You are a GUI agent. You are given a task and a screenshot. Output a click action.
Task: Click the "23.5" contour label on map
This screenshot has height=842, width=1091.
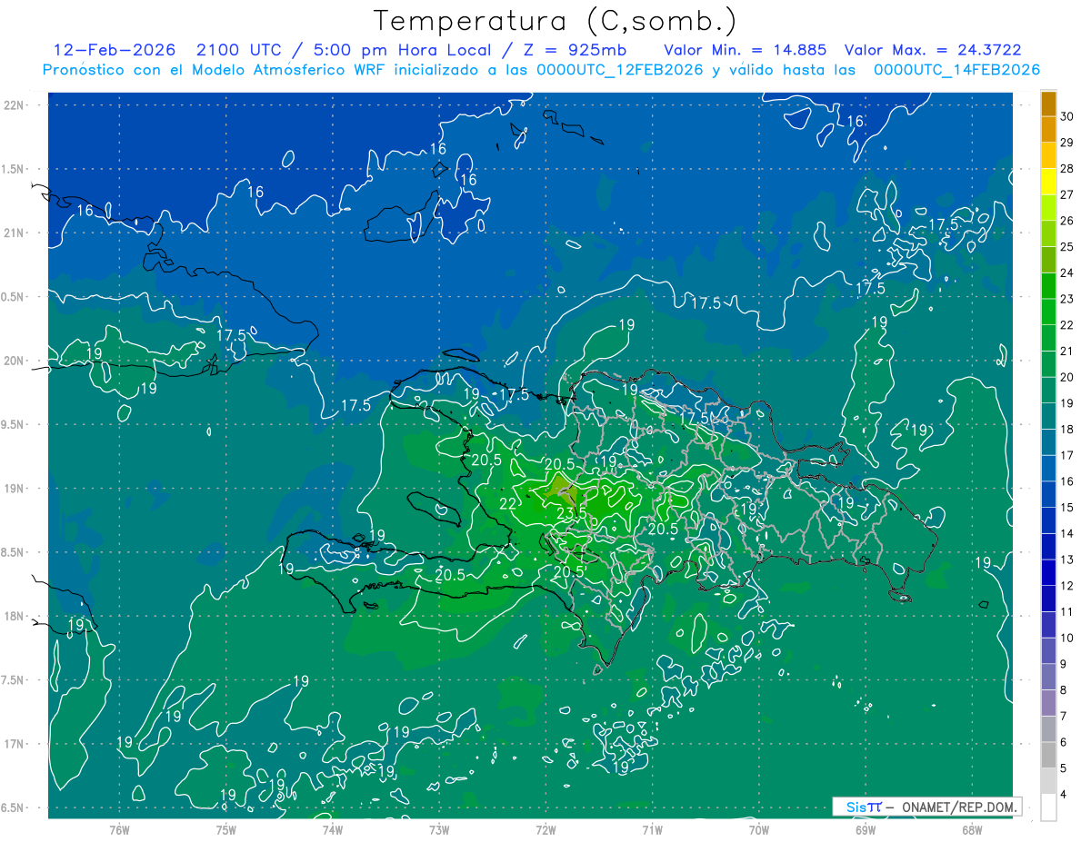coord(571,514)
